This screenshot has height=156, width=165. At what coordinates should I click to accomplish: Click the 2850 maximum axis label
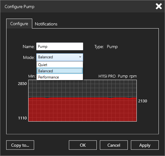pos(22,84)
